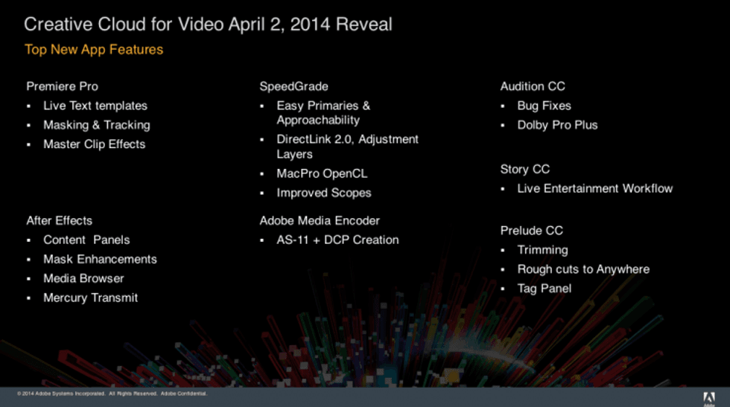Select 'Live Entertainment Workflow' bullet
This screenshot has height=407, width=730.
[595, 189]
